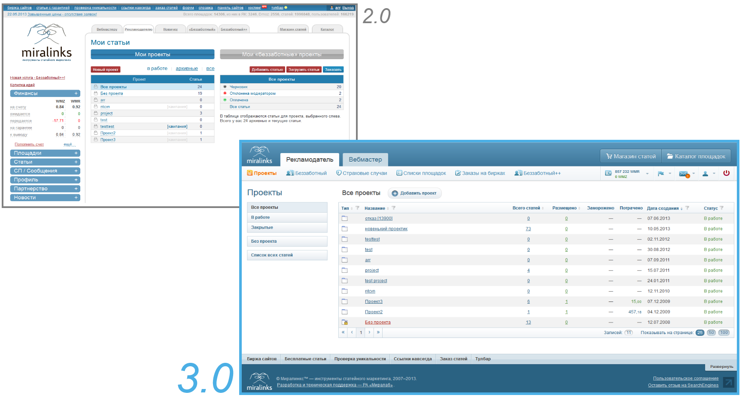Screen dimensions: 742x398
Task: Click the miralinks hands logo in 2.0 window
Action: click(x=46, y=42)
